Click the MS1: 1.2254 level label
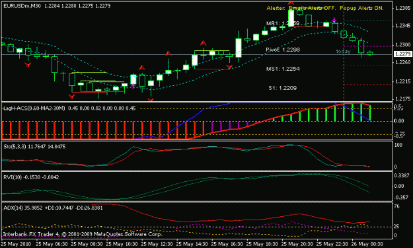The height and width of the screenshot is (248, 413). (283, 69)
